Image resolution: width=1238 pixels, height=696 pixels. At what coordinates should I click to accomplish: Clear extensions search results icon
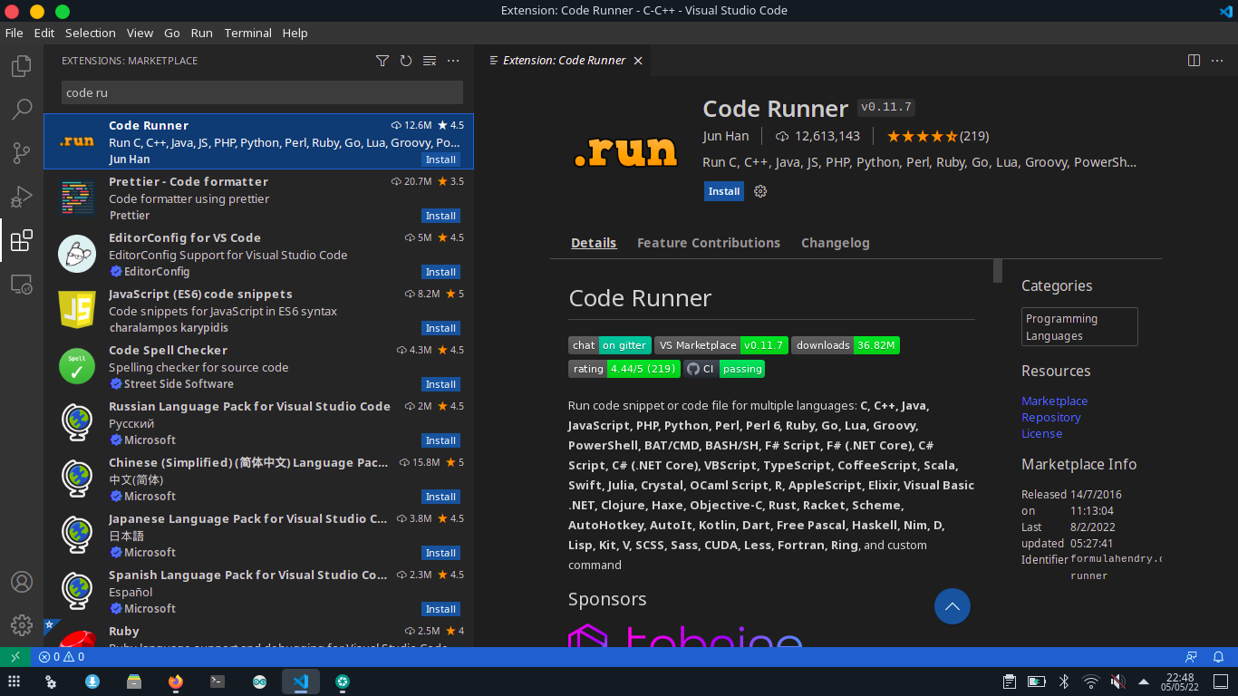pos(430,61)
